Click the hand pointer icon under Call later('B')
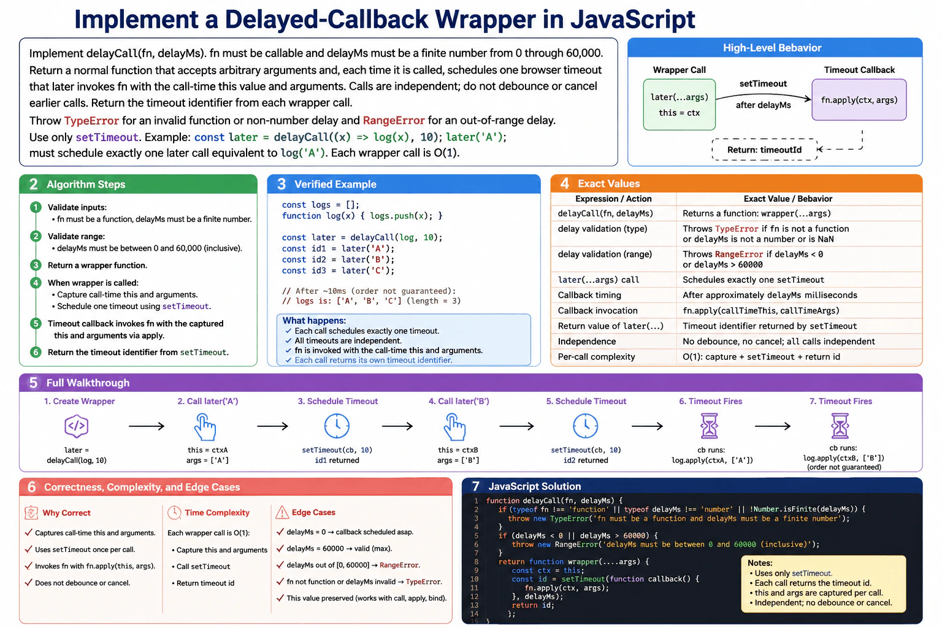This screenshot has width=942, height=628. tap(455, 426)
